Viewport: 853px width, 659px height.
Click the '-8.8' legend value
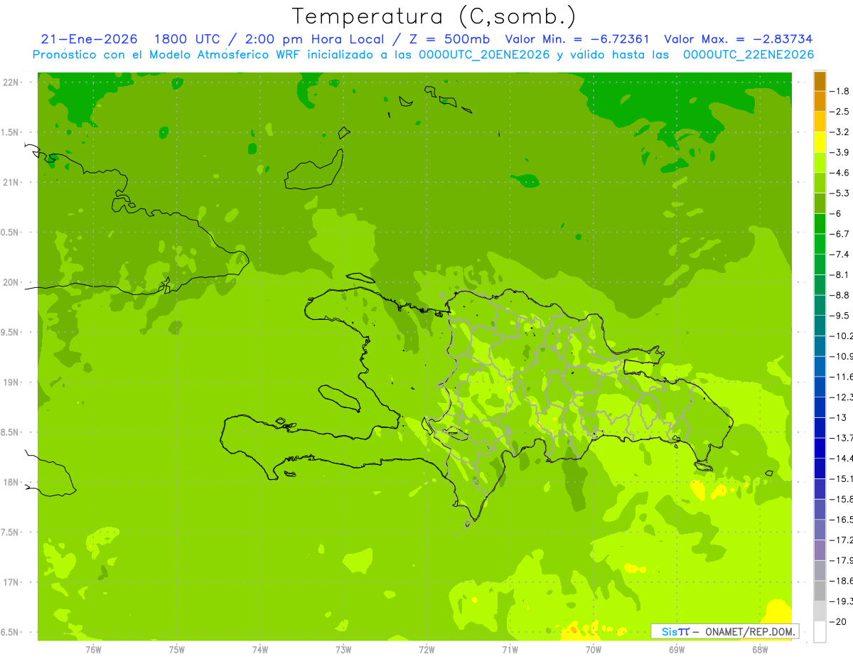coord(840,295)
